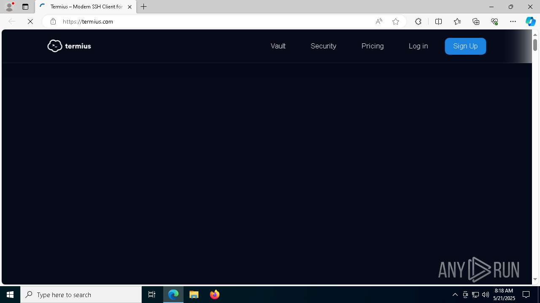Open the browser profile icon
This screenshot has height=303, width=540.
[9, 7]
